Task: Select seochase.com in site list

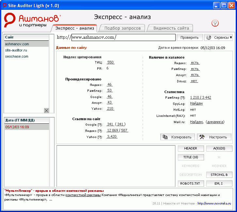Action: 26,56
